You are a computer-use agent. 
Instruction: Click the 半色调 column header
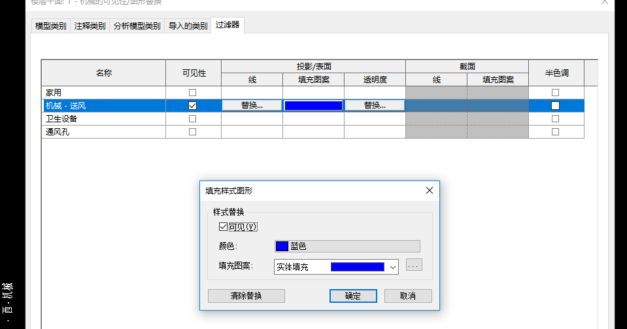pyautogui.click(x=556, y=73)
